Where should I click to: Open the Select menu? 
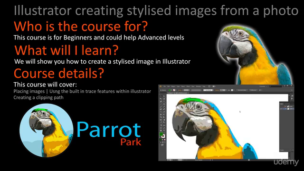pyautogui.click(x=183, y=86)
